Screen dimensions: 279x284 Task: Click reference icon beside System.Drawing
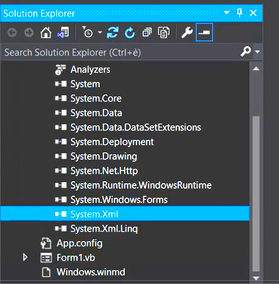click(61, 157)
